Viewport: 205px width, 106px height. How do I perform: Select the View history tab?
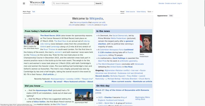pos(141,12)
